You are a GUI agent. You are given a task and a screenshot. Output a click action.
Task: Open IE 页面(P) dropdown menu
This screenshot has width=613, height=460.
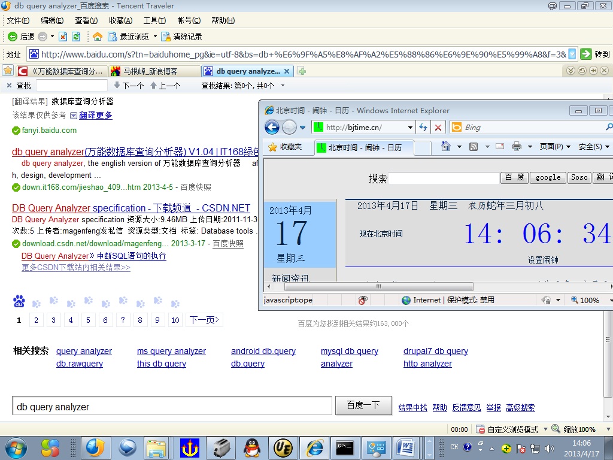click(555, 147)
